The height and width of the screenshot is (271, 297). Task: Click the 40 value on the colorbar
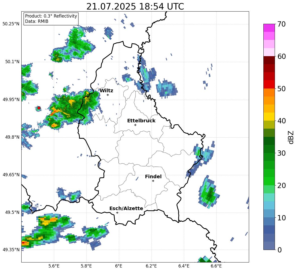tap(281, 121)
